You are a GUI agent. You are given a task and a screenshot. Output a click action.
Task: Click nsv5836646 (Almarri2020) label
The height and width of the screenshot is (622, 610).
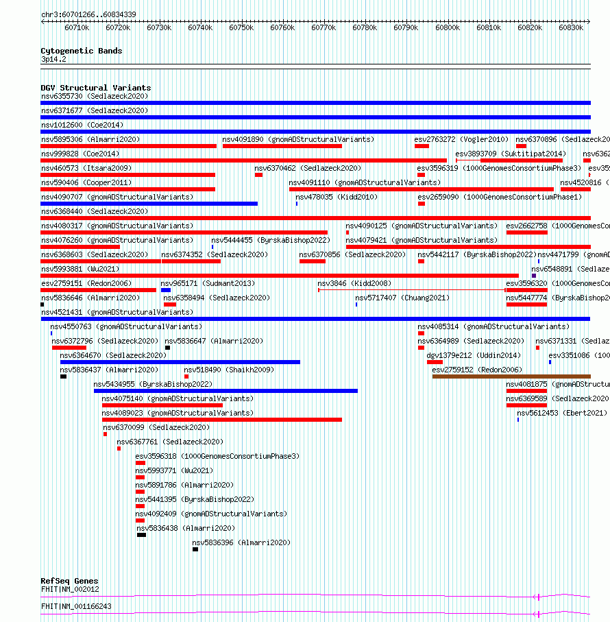[90, 298]
